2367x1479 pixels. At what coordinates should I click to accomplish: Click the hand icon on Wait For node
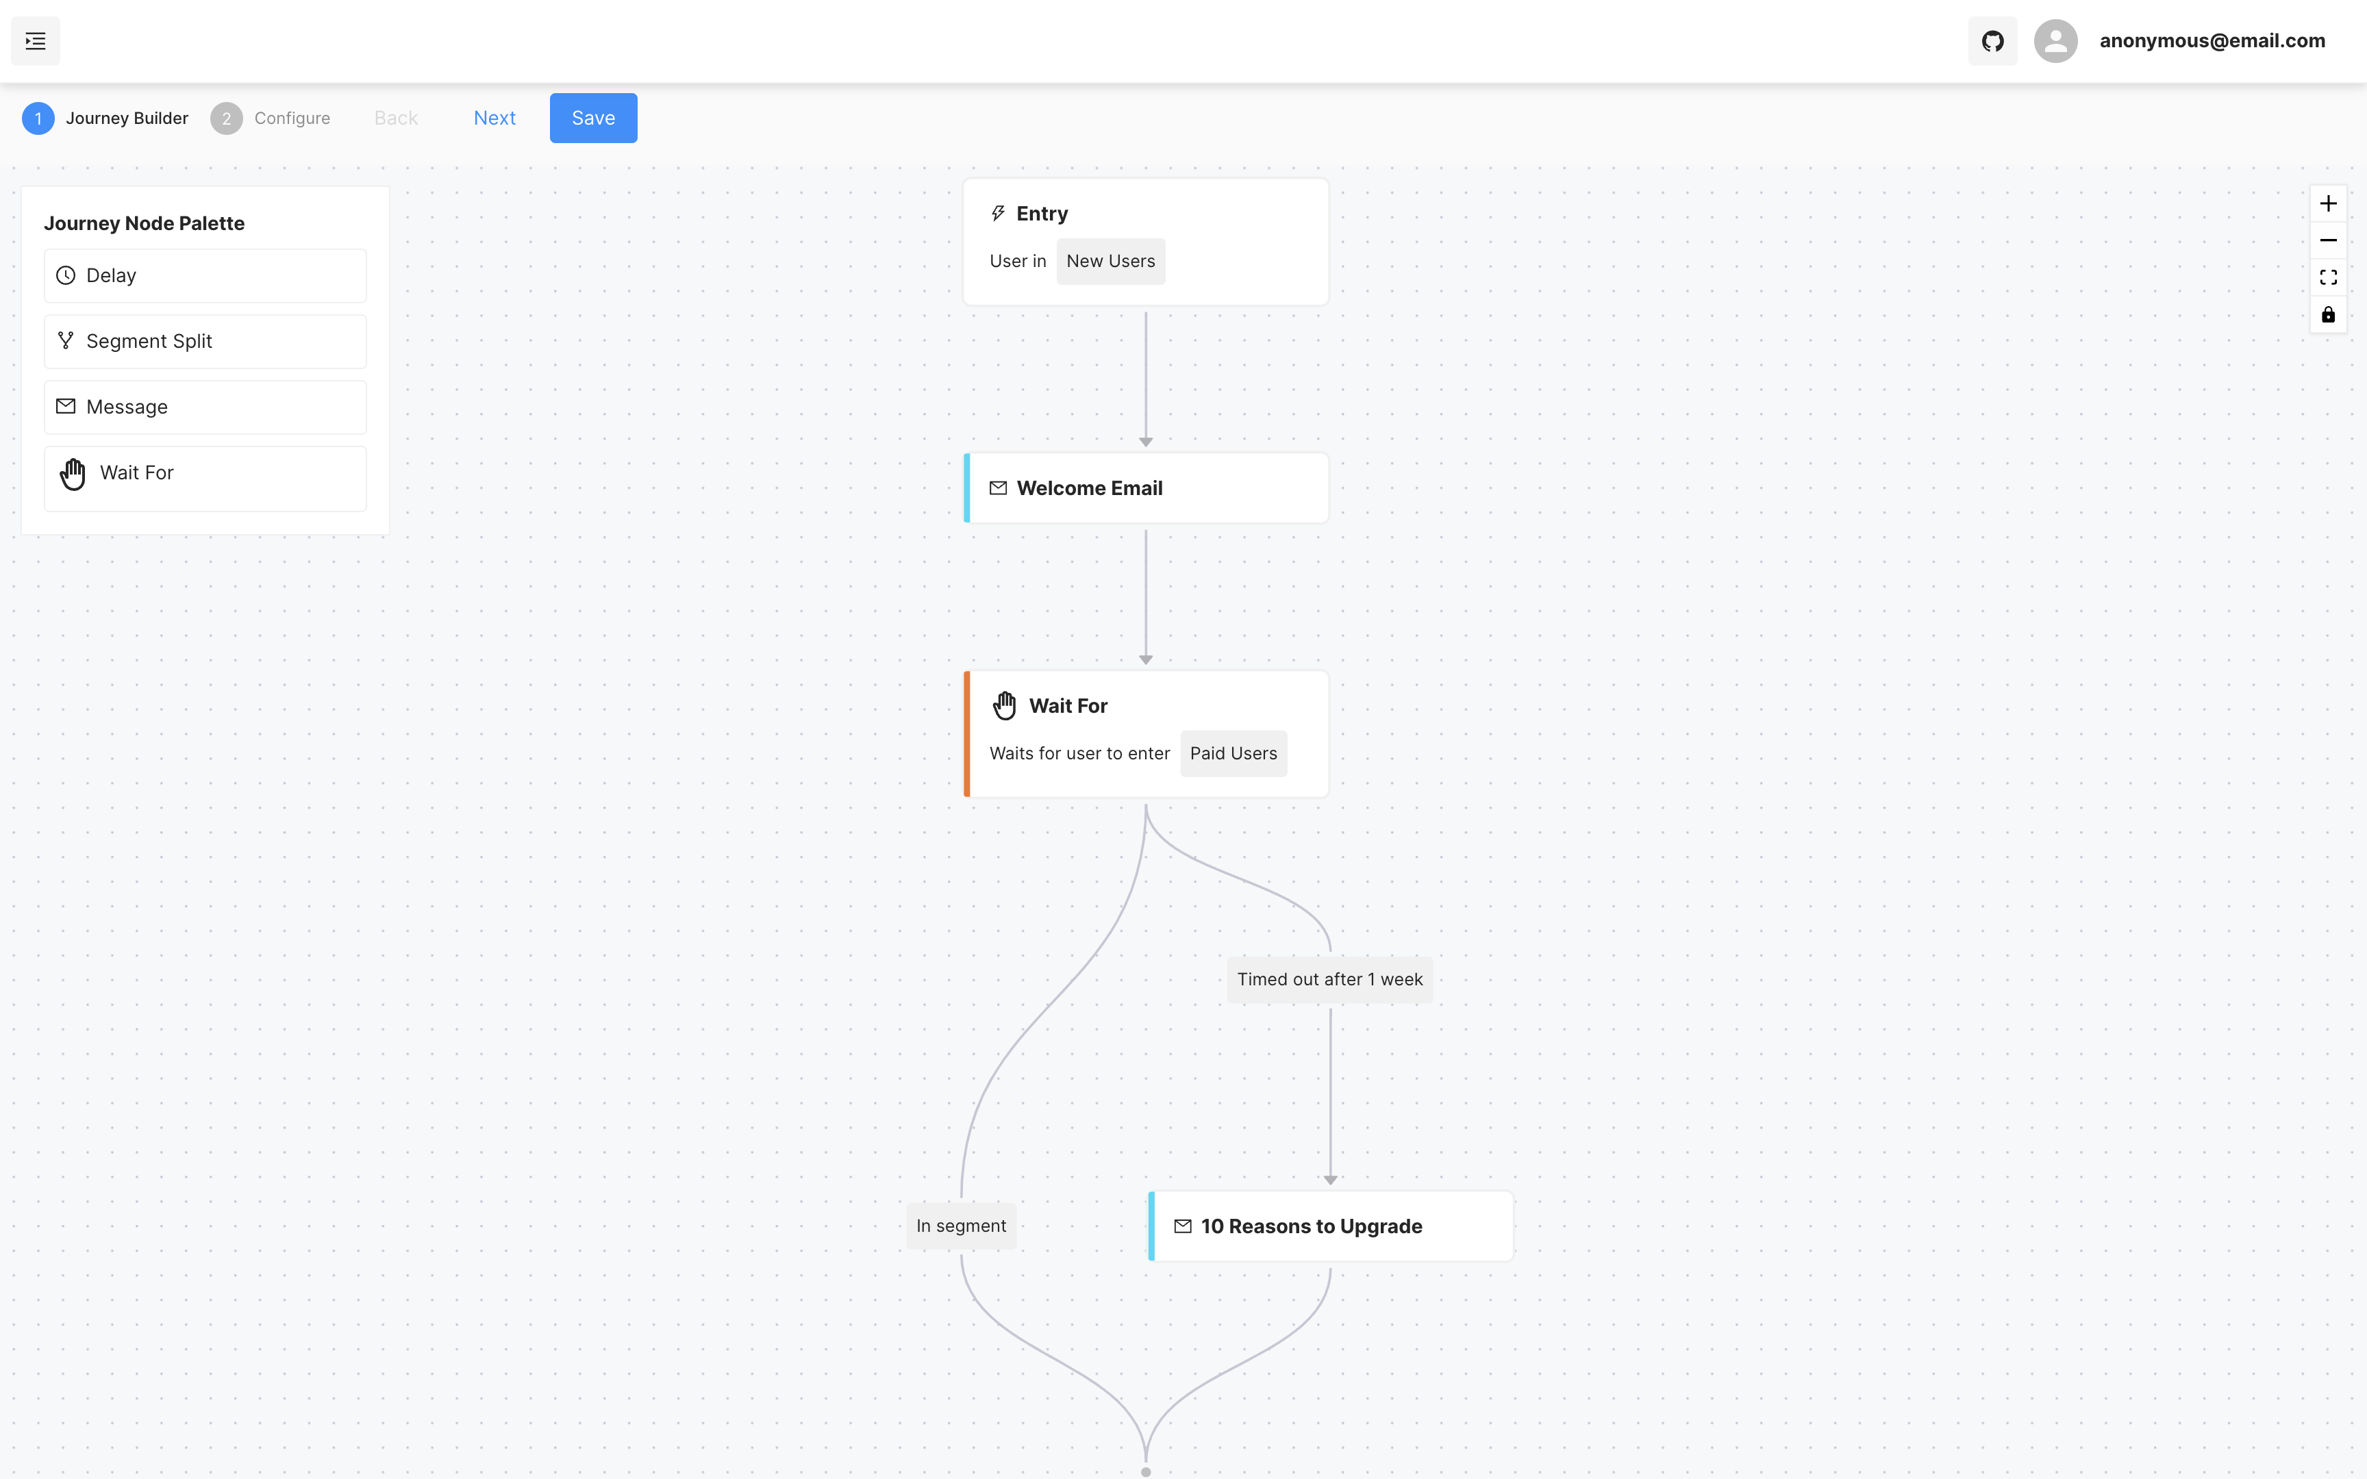[1005, 705]
